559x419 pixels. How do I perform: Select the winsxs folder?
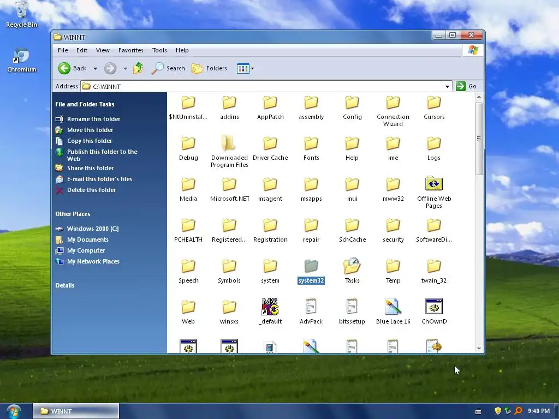coord(229,312)
